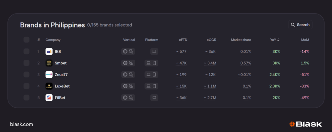Image resolution: width=332 pixels, height=132 pixels.
Task: Check the LuxeBet row checkbox
Action: [x=27, y=86]
